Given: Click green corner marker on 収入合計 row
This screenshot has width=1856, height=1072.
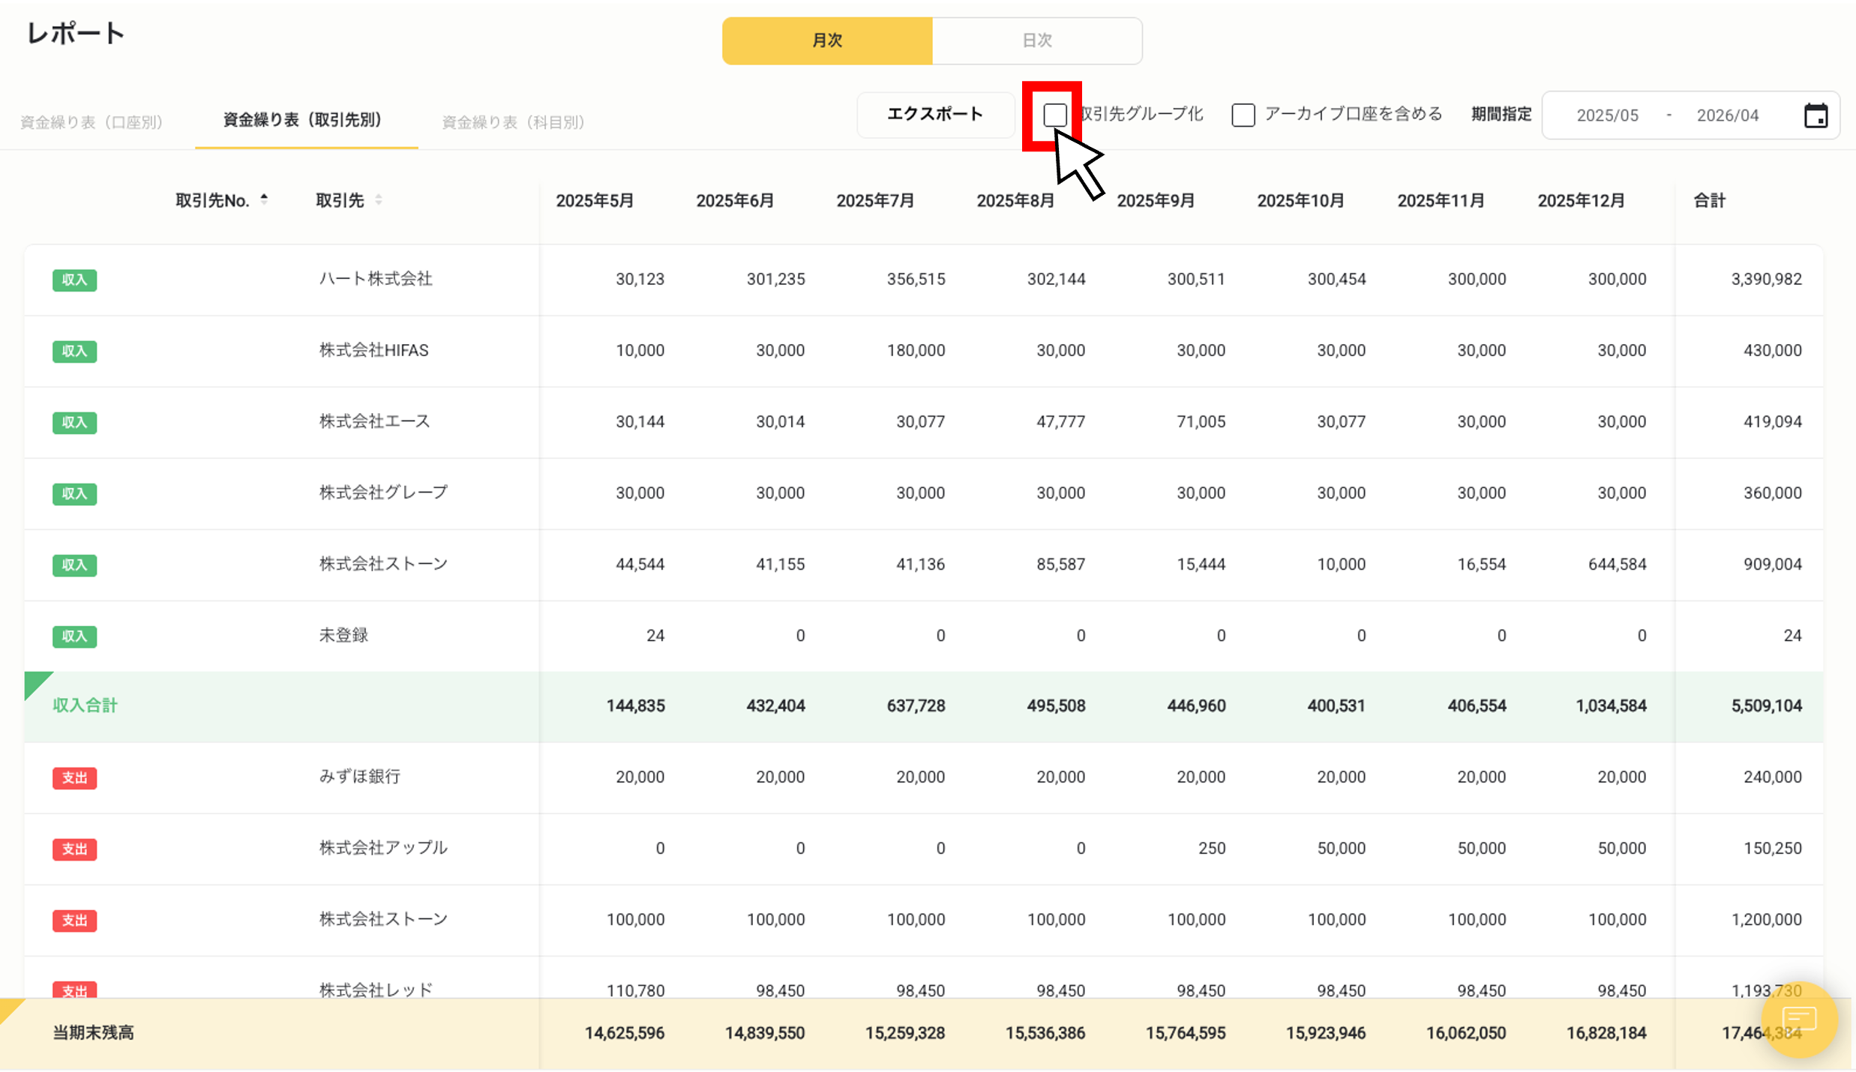Looking at the screenshot, I should coord(35,682).
